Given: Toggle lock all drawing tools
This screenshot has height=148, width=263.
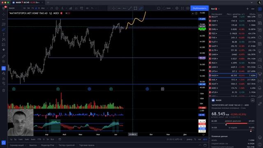Looking at the screenshot, I should pyautogui.click(x=4, y=79).
